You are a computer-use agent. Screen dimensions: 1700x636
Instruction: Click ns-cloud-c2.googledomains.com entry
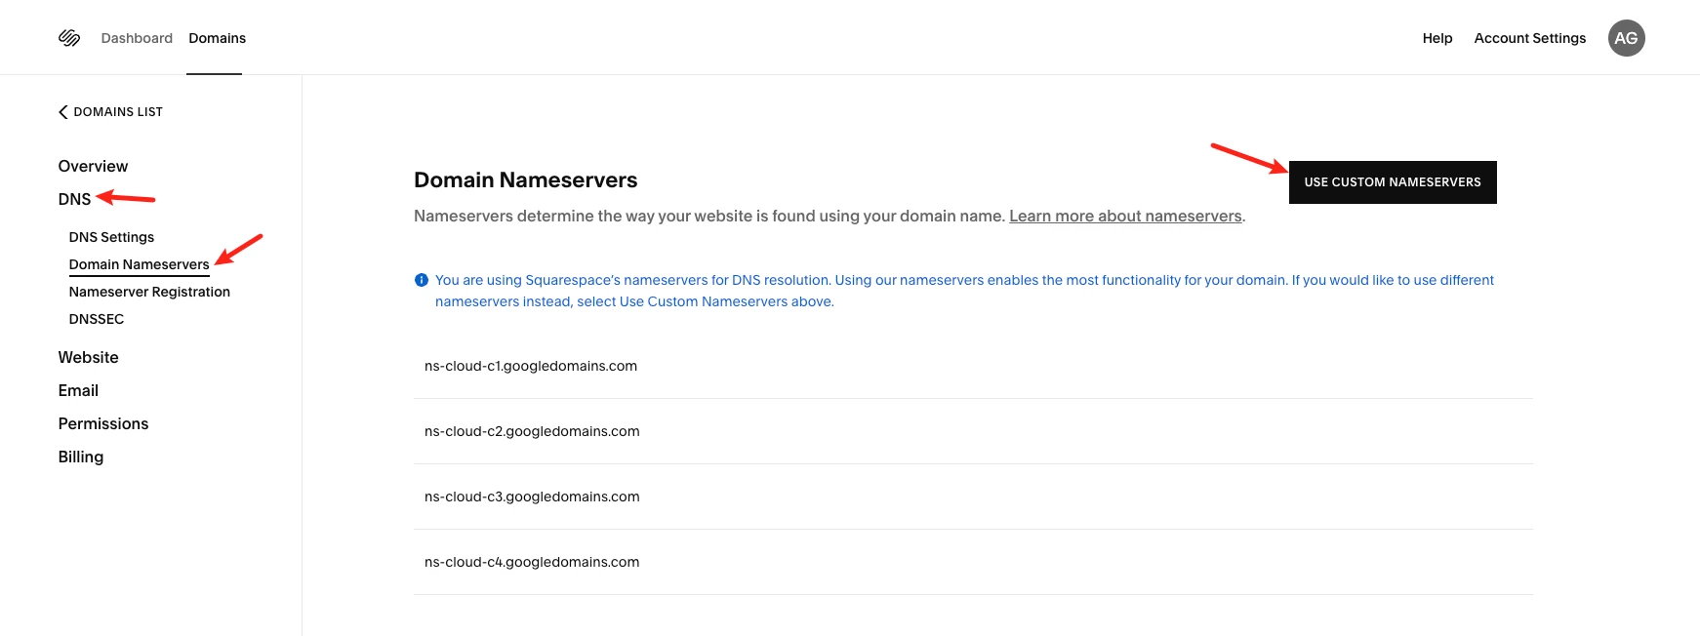point(973,431)
